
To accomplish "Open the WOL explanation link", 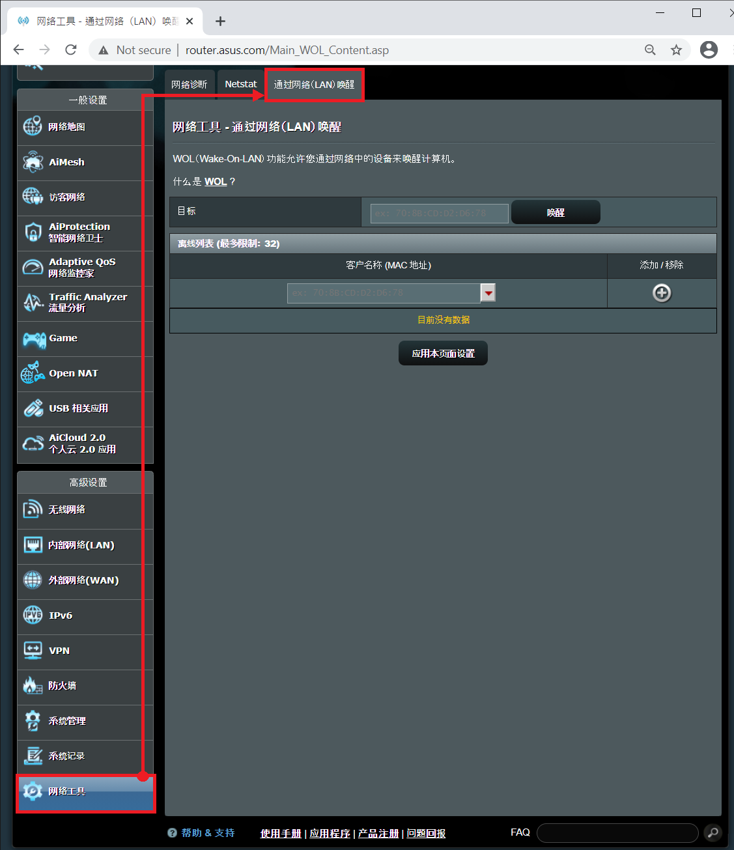I will click(216, 182).
